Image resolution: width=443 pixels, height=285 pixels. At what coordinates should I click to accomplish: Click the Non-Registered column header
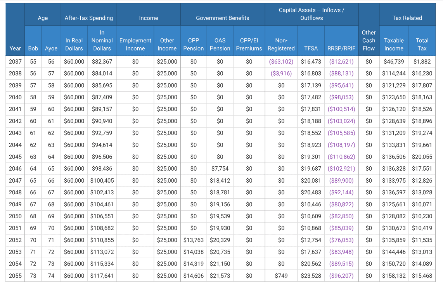pyautogui.click(x=281, y=44)
